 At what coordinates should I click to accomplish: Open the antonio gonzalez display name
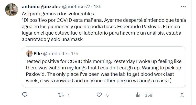click(x=41, y=6)
